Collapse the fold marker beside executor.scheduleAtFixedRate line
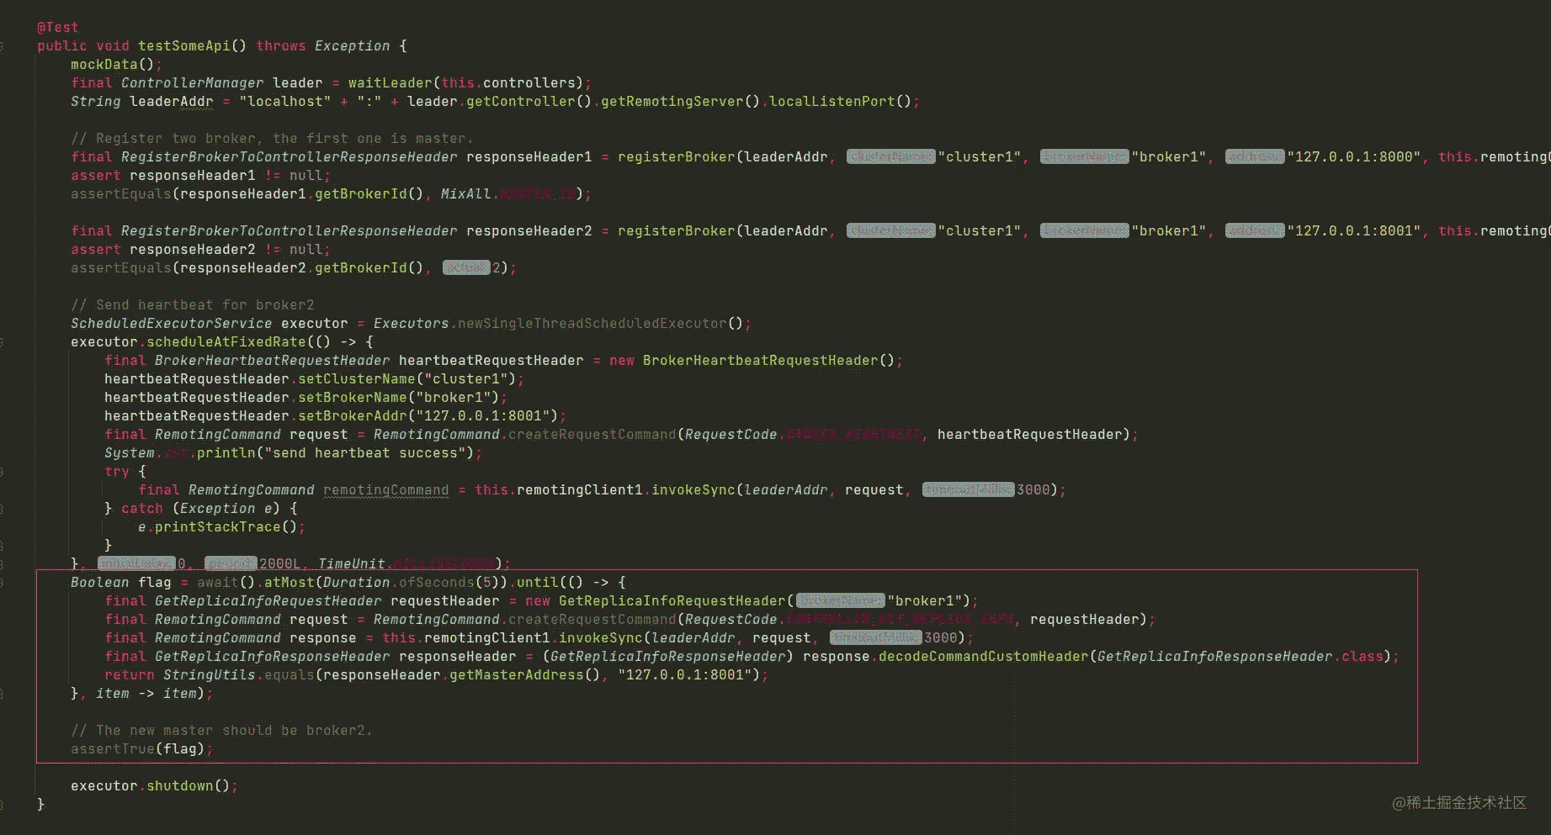This screenshot has height=835, width=1551. pyautogui.click(x=2, y=342)
